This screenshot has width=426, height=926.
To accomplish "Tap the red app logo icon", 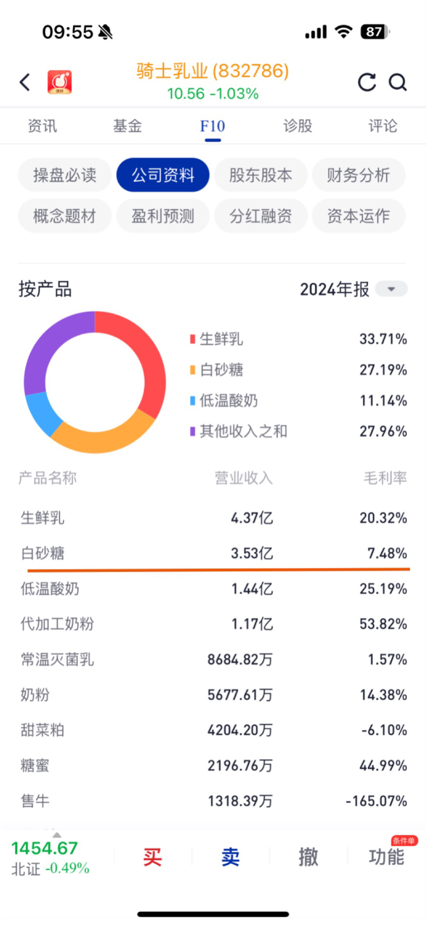I will click(x=59, y=82).
